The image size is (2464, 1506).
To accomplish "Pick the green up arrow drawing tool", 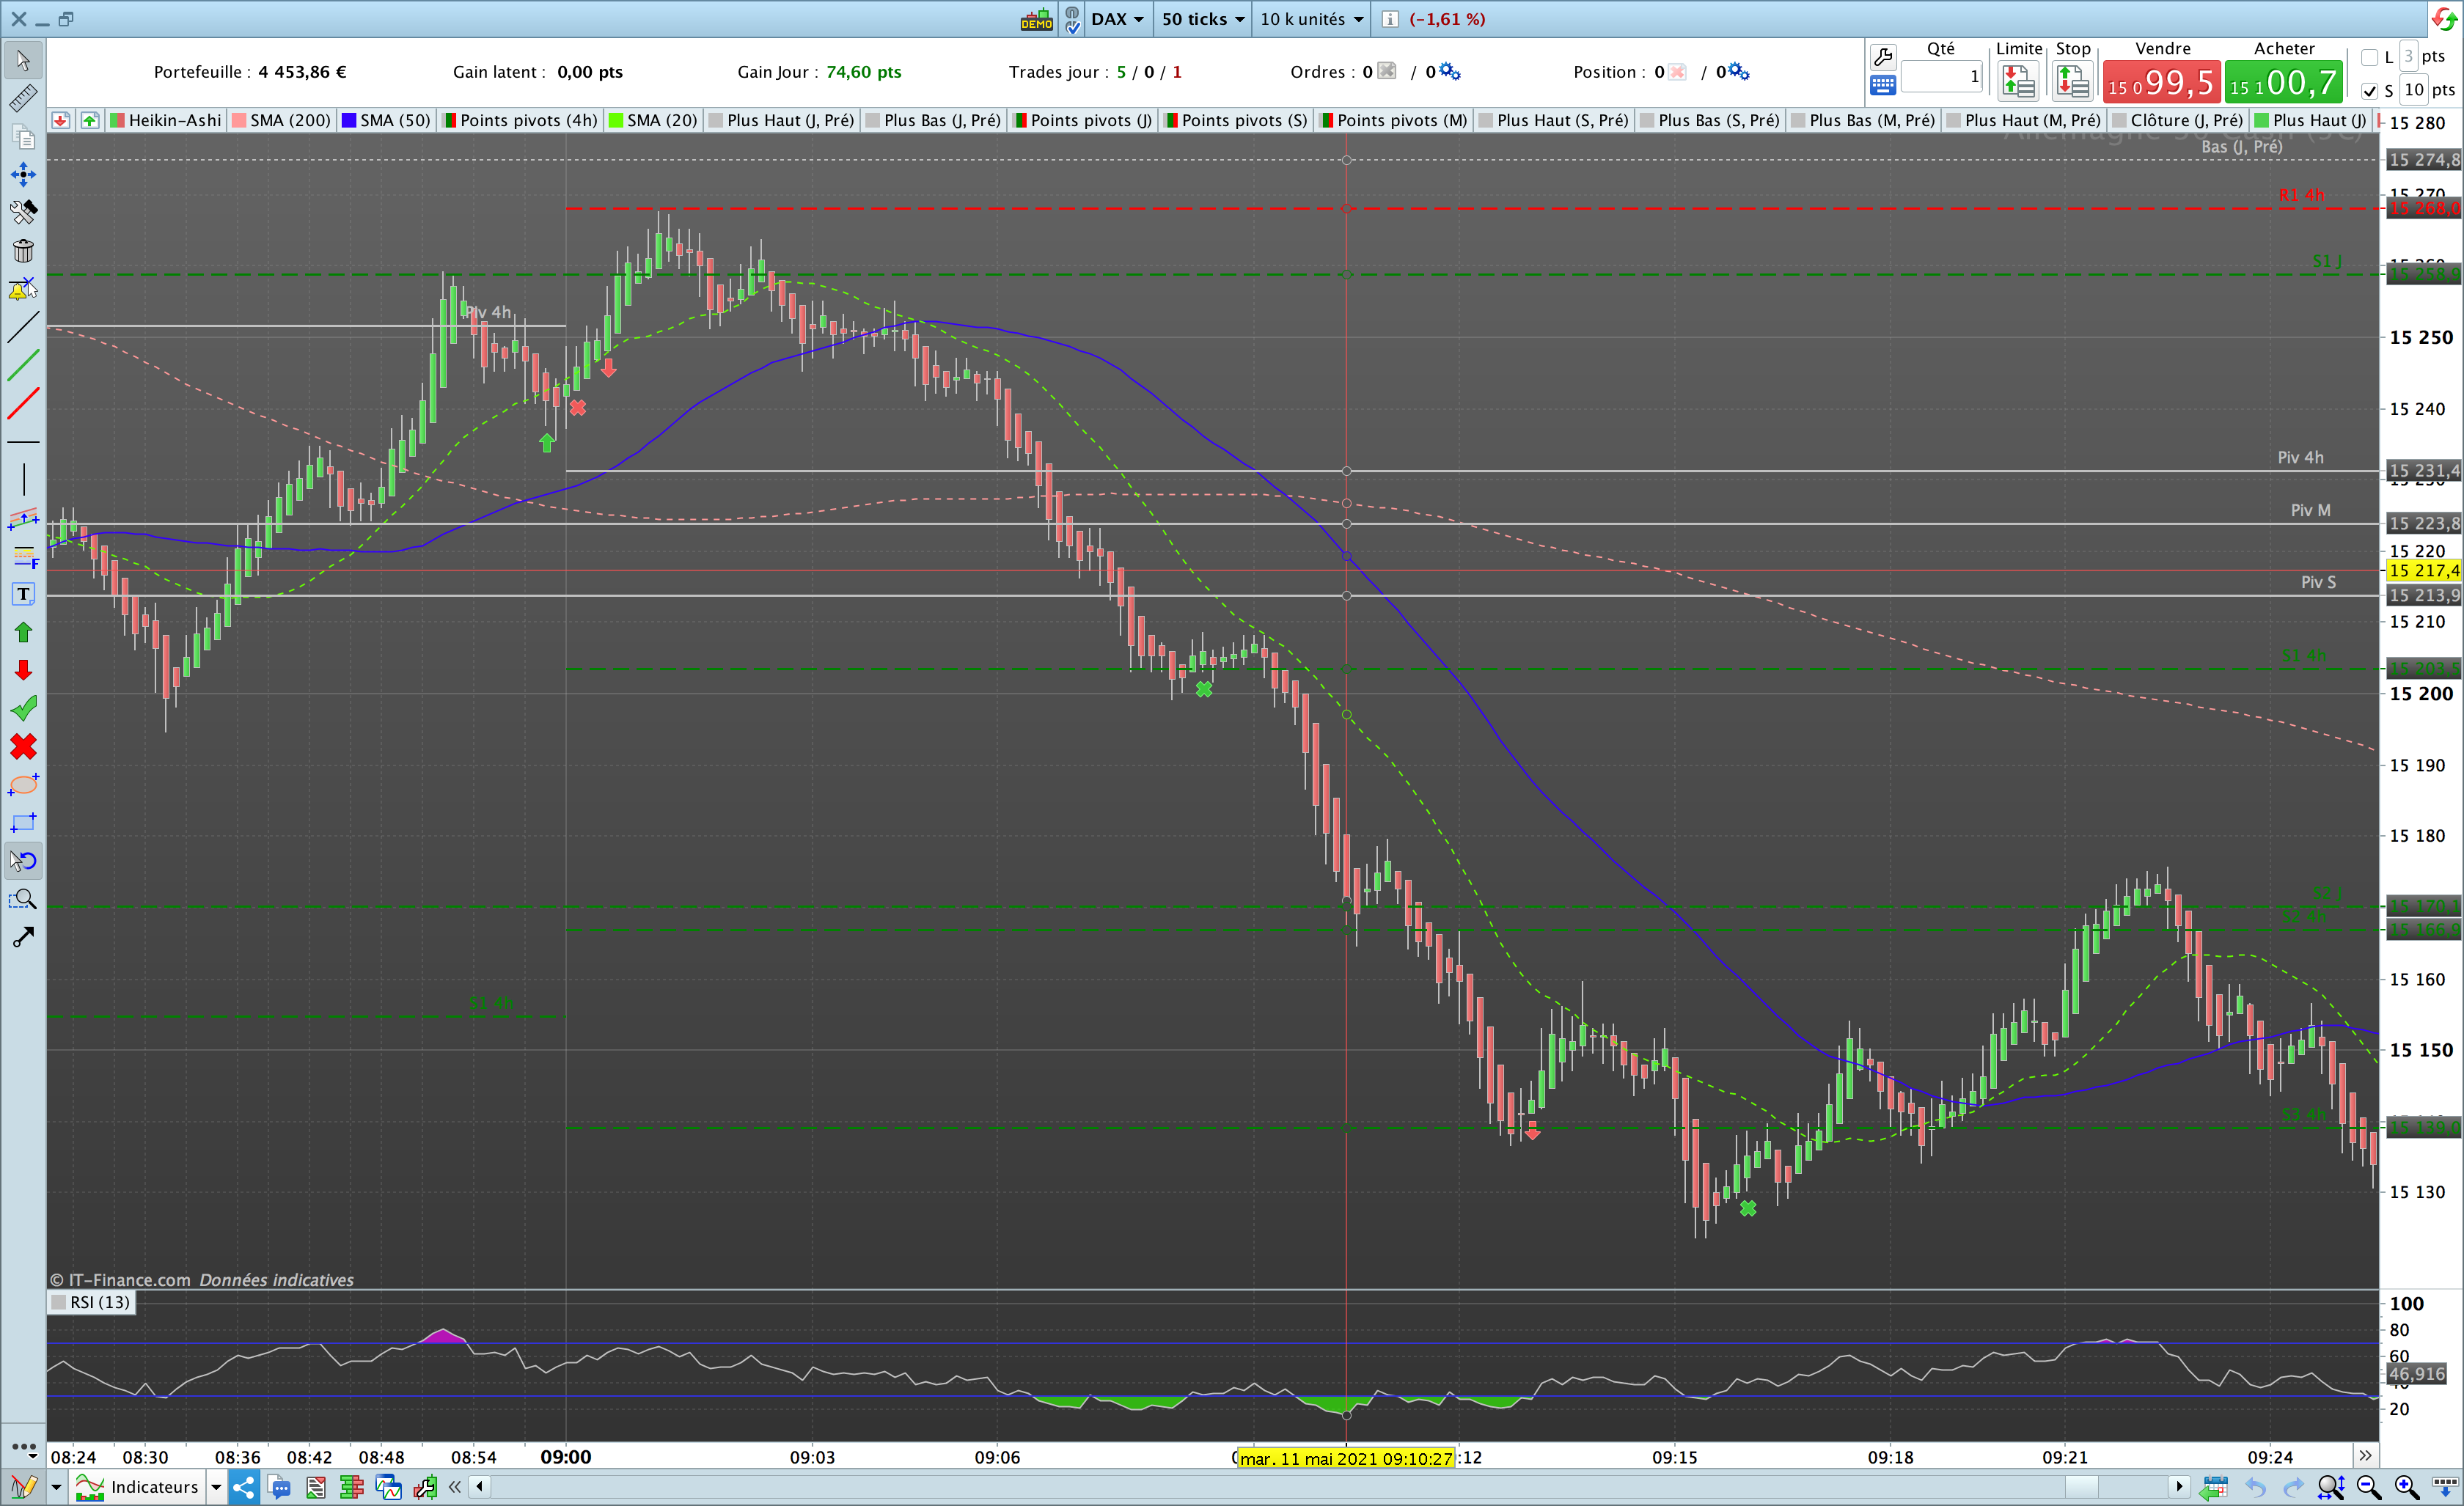I will (23, 632).
